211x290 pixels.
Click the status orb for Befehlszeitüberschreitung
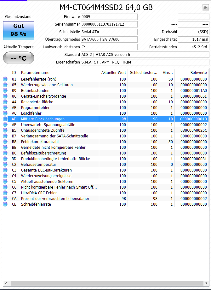pos(5,153)
